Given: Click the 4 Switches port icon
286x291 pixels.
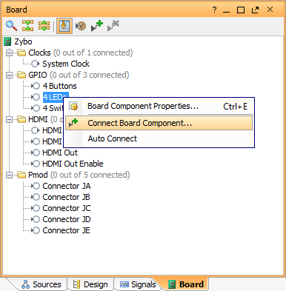Looking at the screenshot, I should 36,108.
